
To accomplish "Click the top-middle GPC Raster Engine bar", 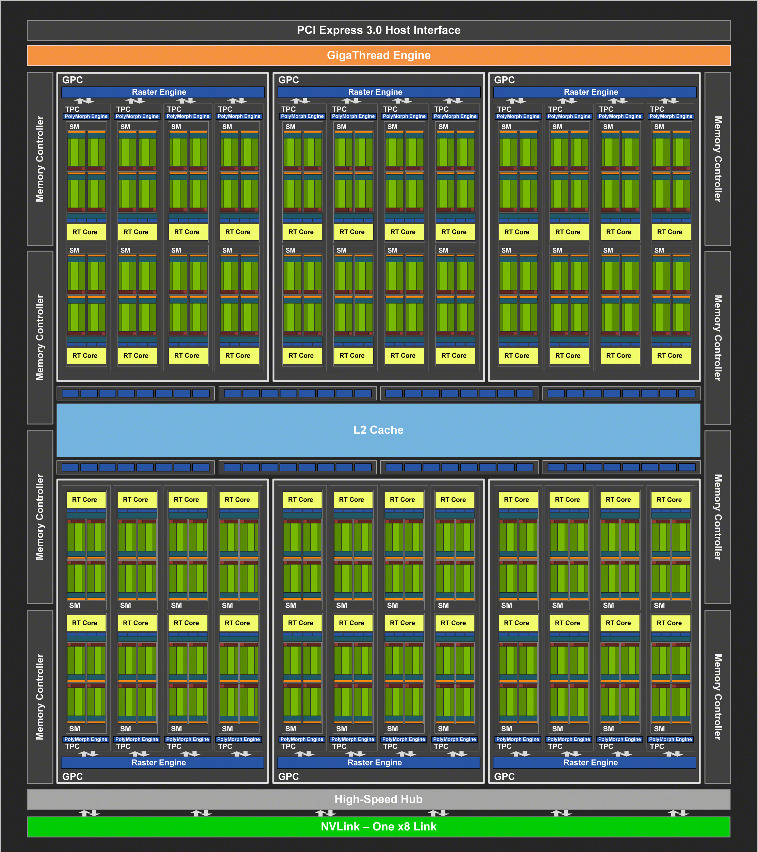I will click(x=379, y=92).
